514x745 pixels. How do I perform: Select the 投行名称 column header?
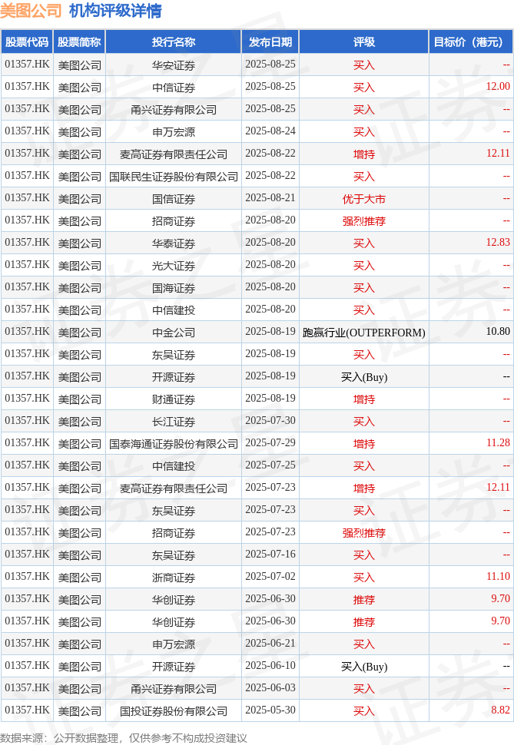point(174,42)
